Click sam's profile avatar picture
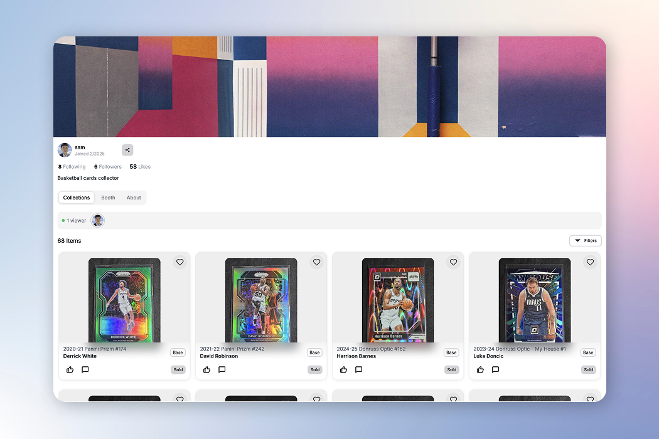Screen dimensions: 659x439 pos(65,150)
